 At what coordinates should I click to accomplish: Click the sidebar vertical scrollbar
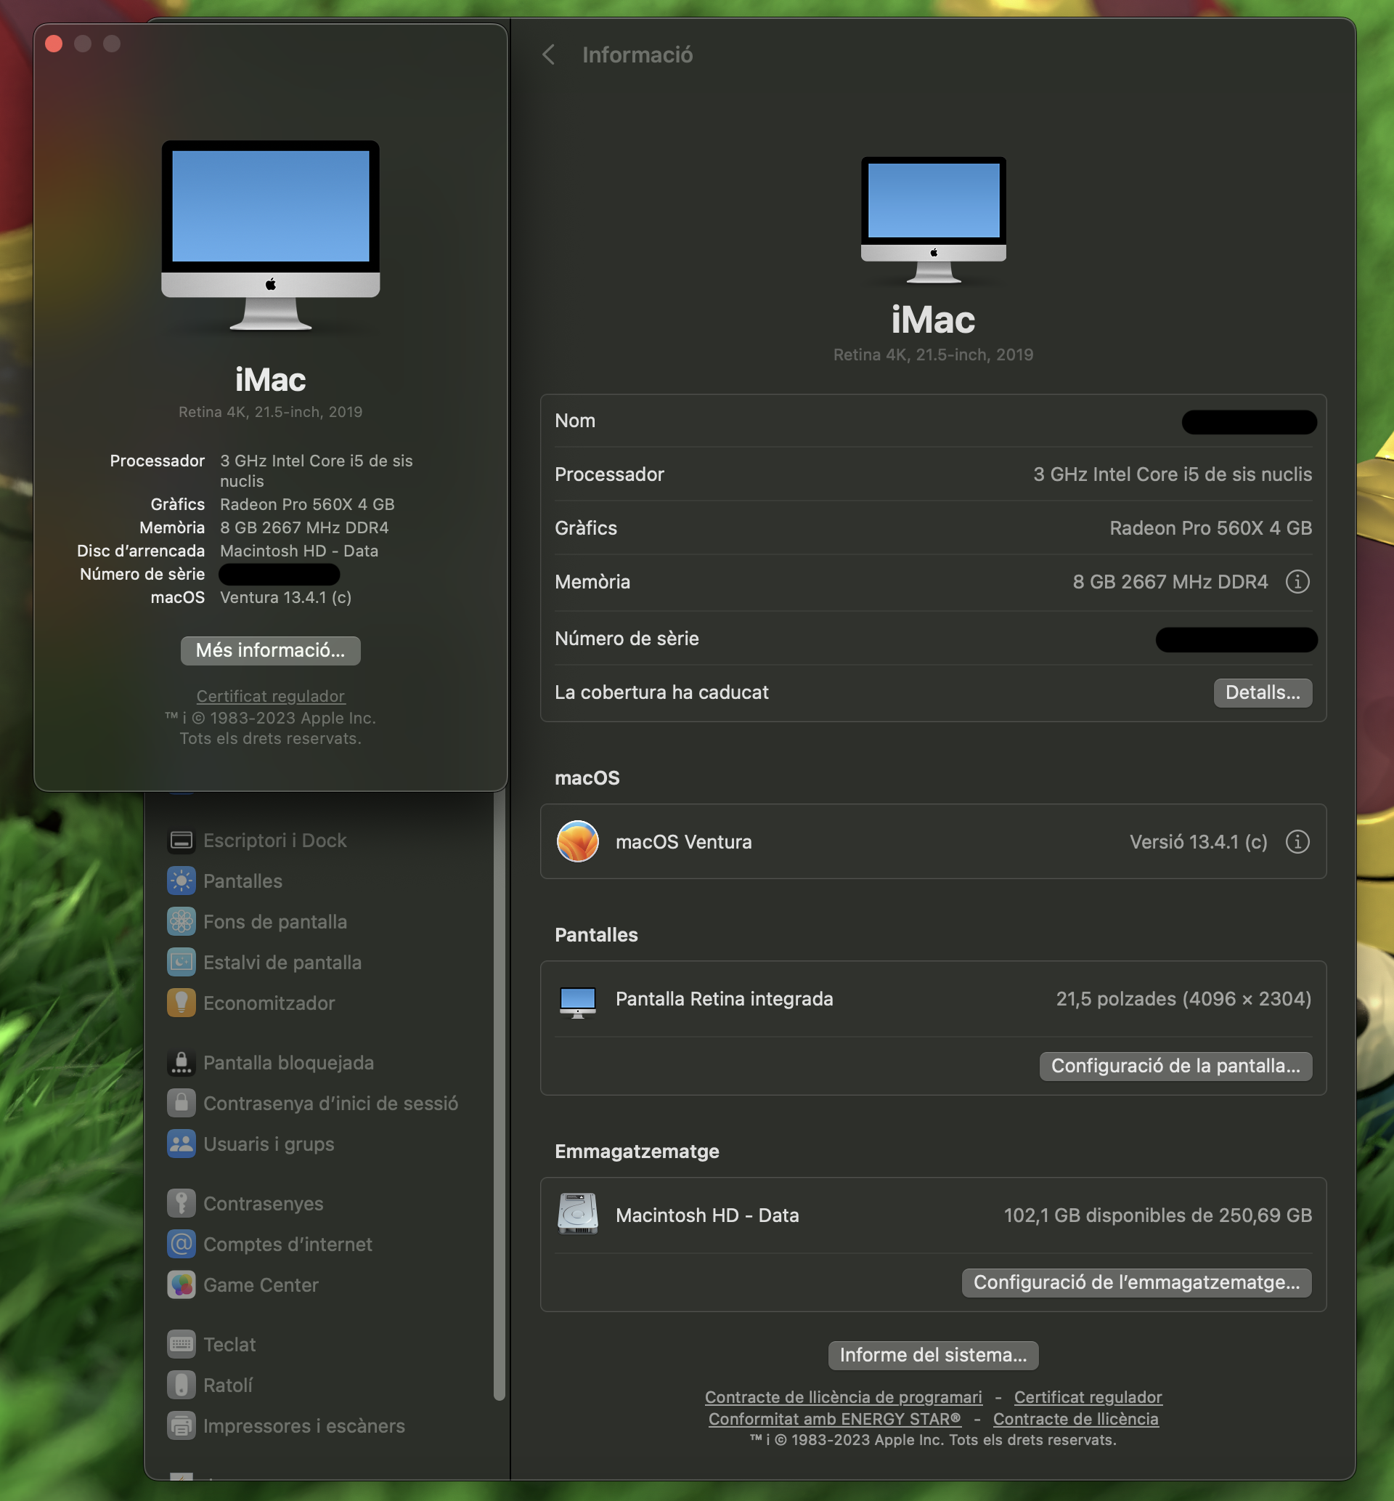(x=499, y=1094)
